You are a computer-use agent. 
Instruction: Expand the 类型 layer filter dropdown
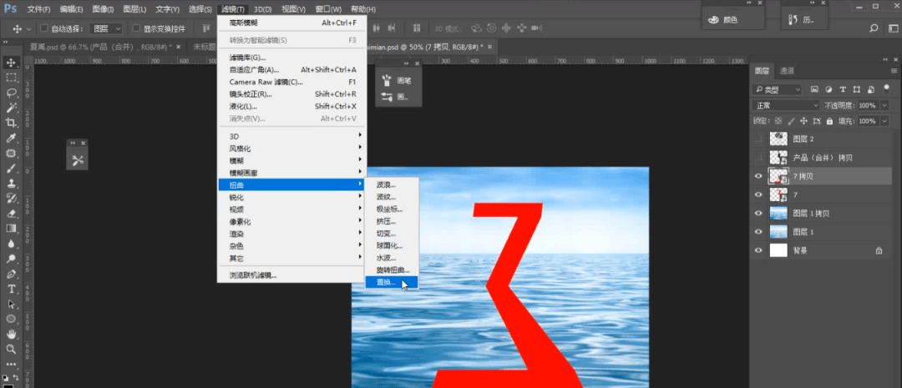point(777,89)
